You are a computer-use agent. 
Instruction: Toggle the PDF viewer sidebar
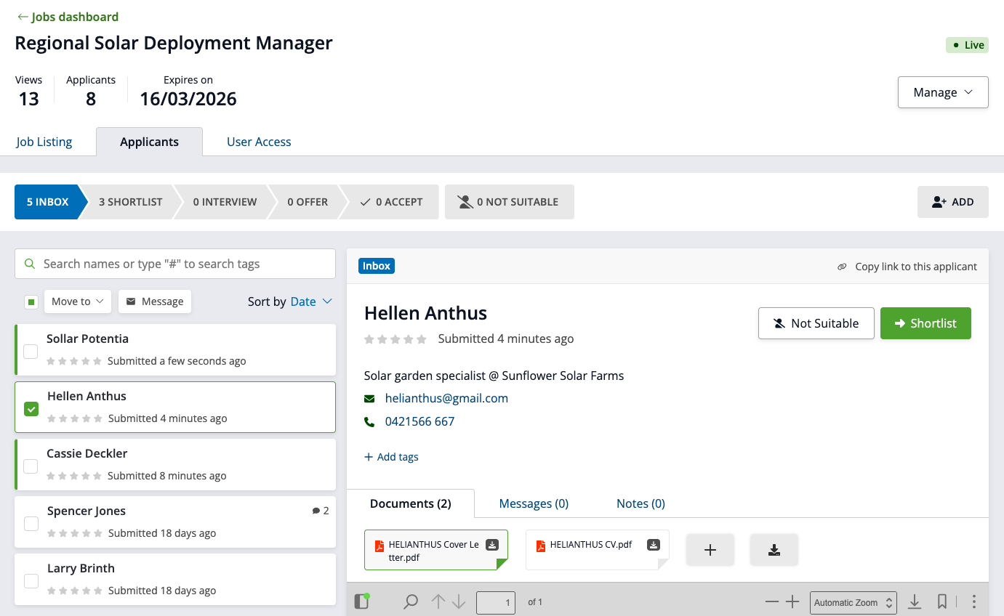361,601
